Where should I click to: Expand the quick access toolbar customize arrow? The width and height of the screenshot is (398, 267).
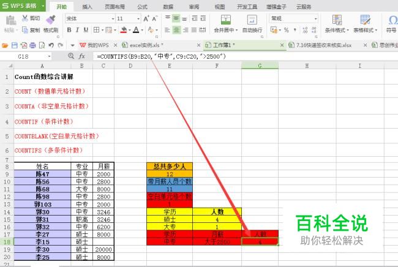[x=72, y=46]
